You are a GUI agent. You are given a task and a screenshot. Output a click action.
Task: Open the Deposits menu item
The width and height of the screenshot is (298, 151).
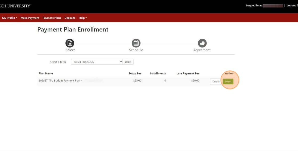(70, 18)
